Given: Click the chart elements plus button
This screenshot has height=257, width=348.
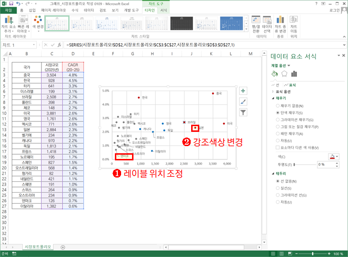Looking at the screenshot, I should coord(243,90).
